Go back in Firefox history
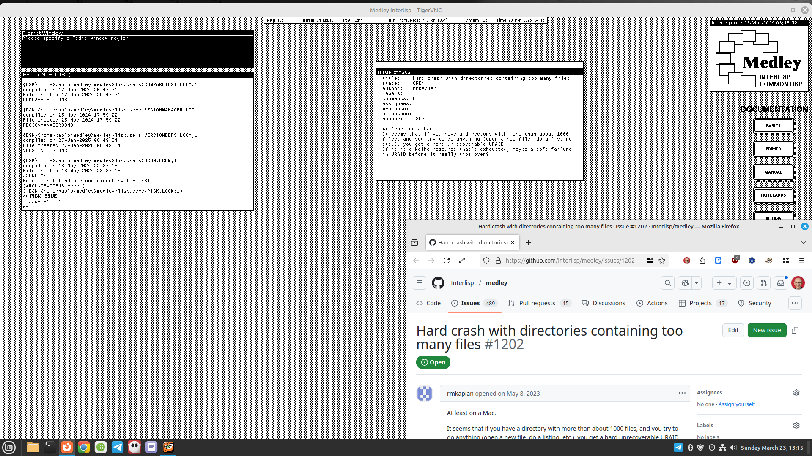Screen dimensions: 812x456 416,261
